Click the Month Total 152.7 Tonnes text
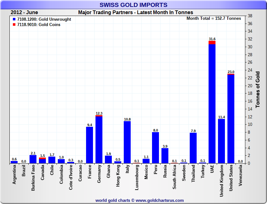 coord(214,19)
